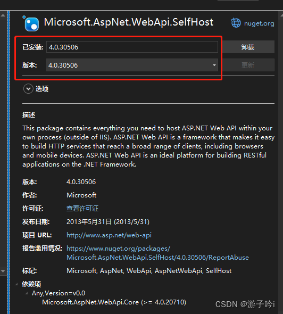The image size is (283, 314).
Task: Open the ReportAbuse nuget.org packages link
Action: [x=157, y=253]
